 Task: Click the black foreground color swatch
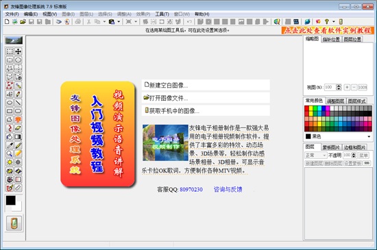tap(10, 200)
